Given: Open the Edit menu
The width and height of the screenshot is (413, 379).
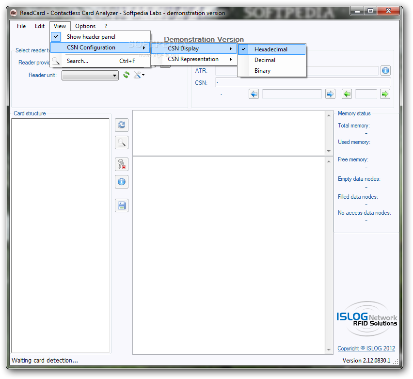Looking at the screenshot, I should 40,26.
